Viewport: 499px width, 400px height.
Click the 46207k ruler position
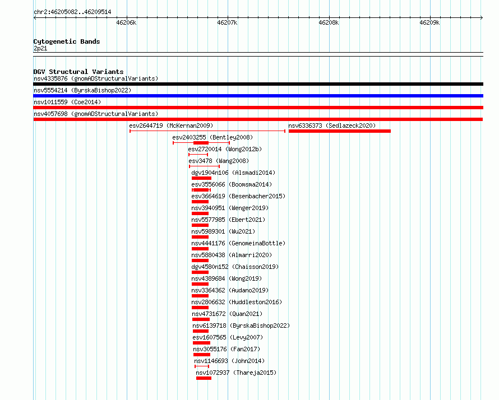pyautogui.click(x=227, y=22)
